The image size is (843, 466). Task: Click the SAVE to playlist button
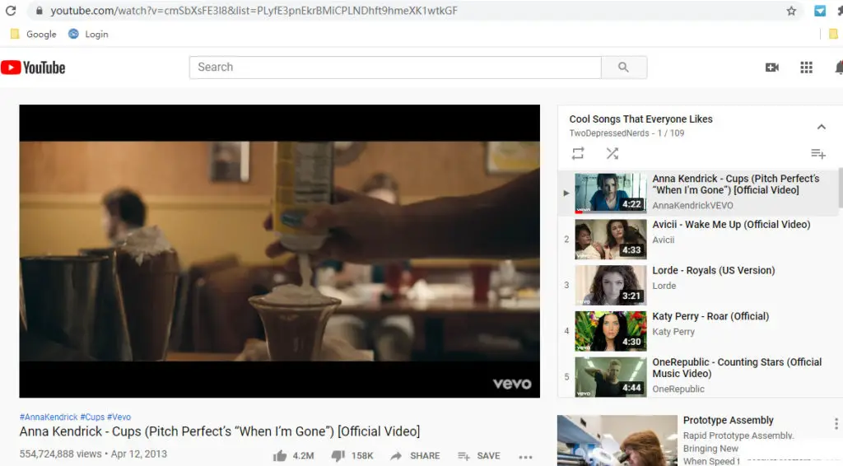tap(478, 456)
